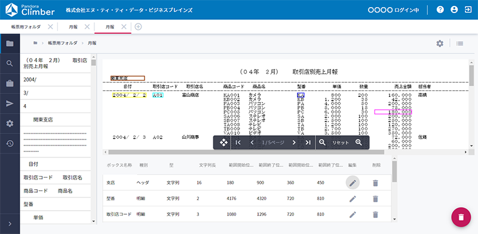
Task: Jump to the first page
Action: pos(238,142)
